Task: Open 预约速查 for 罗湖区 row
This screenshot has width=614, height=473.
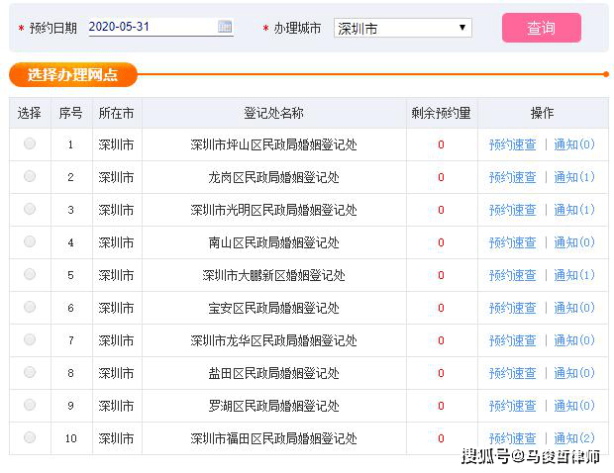Action: click(513, 406)
